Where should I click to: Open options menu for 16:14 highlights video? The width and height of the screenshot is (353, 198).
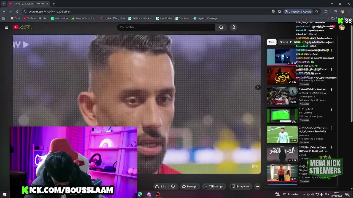point(331,128)
